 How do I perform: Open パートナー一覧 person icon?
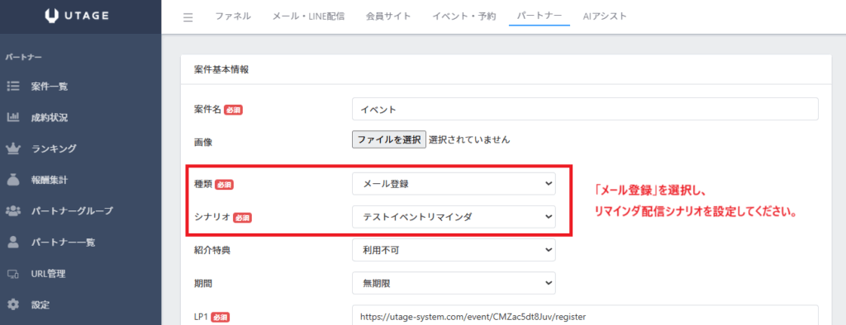coord(13,243)
